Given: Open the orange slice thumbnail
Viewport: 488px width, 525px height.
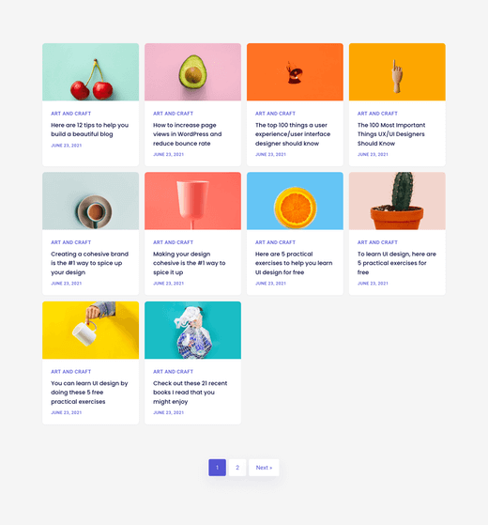Looking at the screenshot, I should [295, 201].
